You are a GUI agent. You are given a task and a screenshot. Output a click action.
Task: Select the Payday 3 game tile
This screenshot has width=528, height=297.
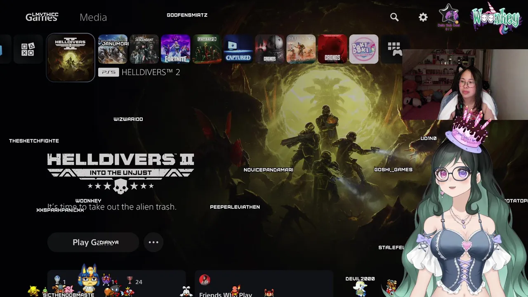pyautogui.click(x=207, y=49)
